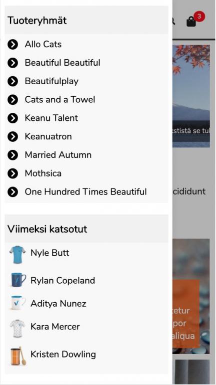Click the blue t-shirt thumbnail for Nyle Butt
The image size is (216, 385).
pyautogui.click(x=17, y=254)
